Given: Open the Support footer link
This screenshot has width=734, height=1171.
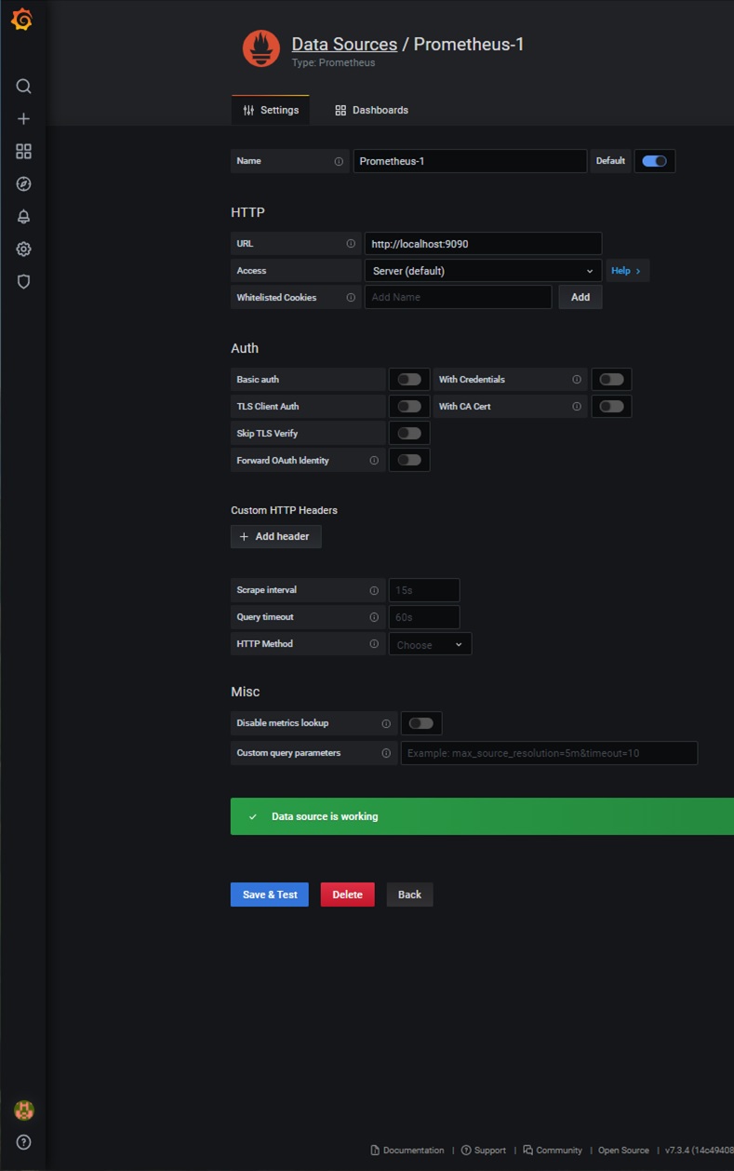Looking at the screenshot, I should click(x=484, y=1151).
